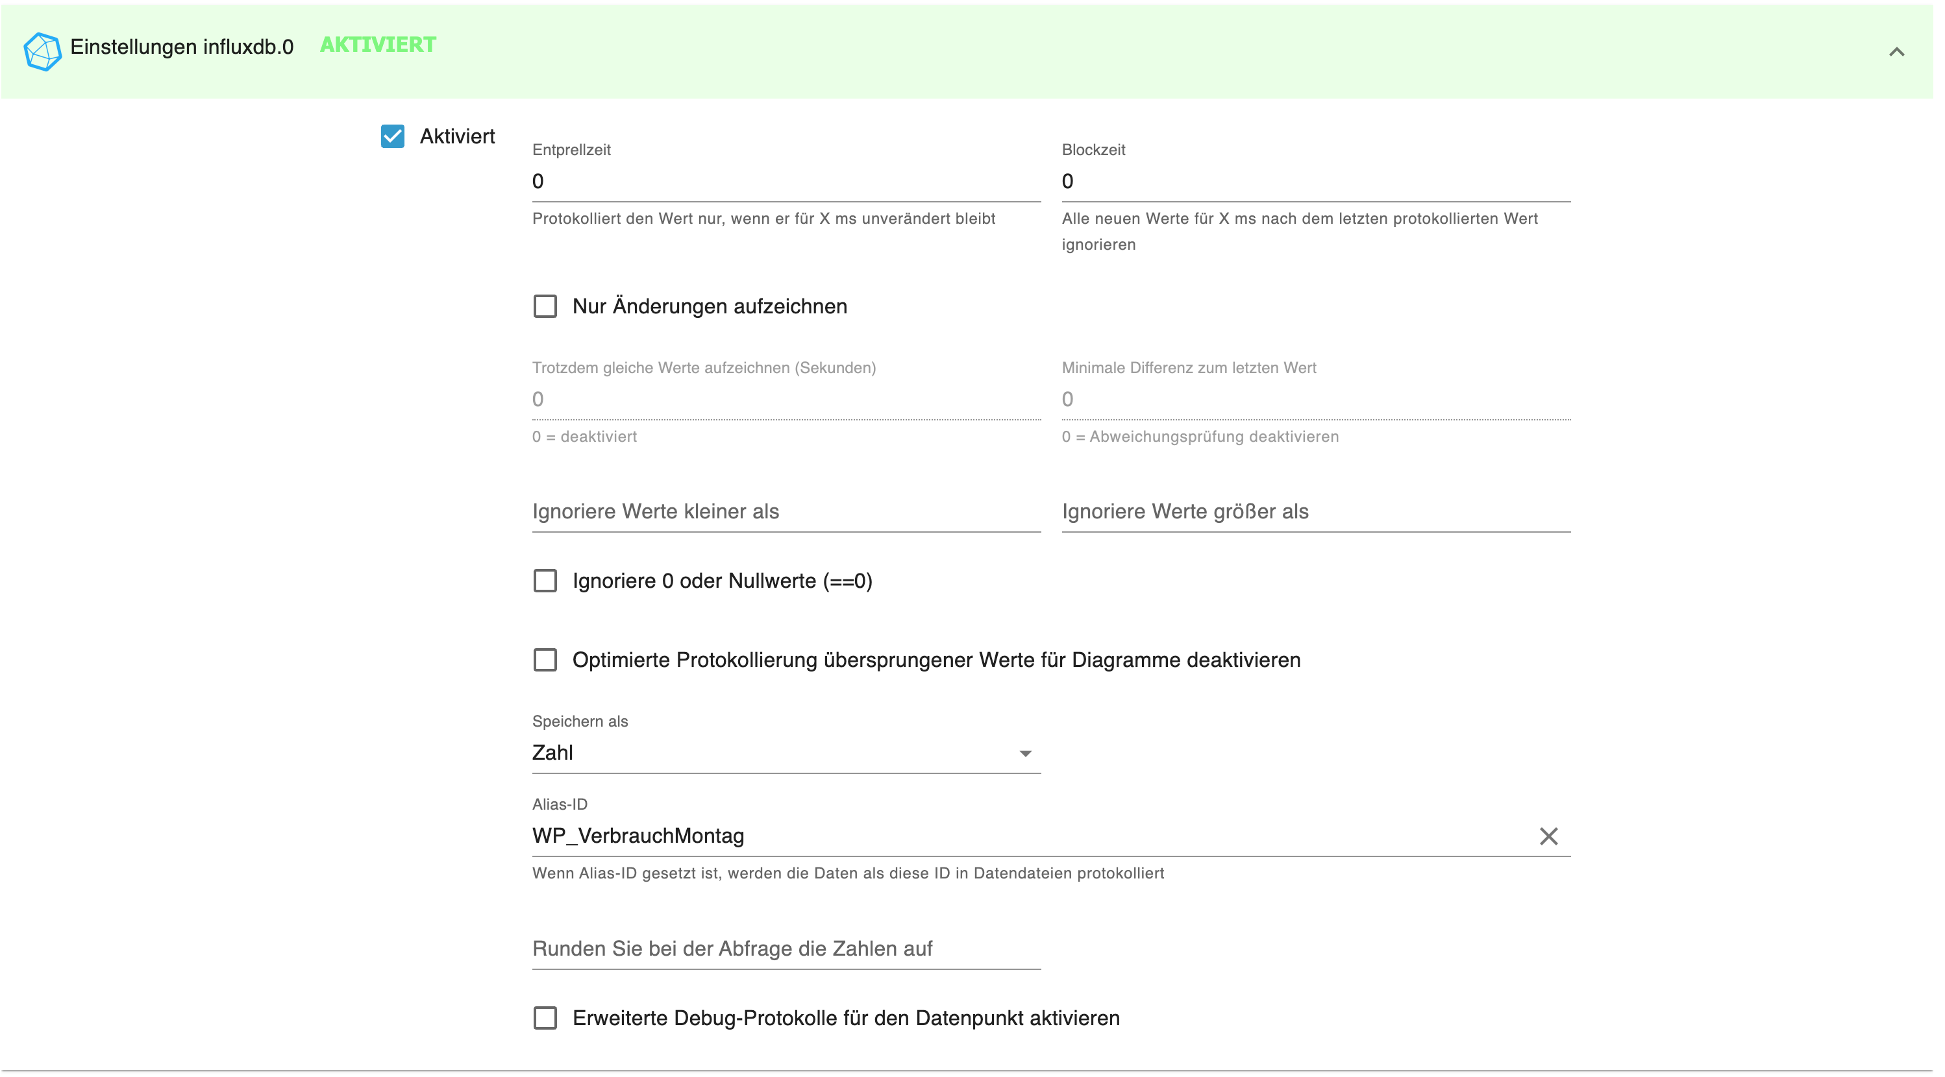1945x1077 pixels.
Task: Click the influxdb adapter logo icon
Action: [x=42, y=51]
